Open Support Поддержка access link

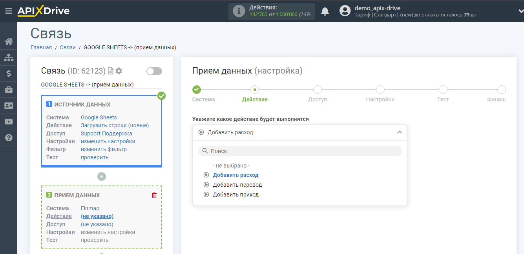pyautogui.click(x=106, y=133)
